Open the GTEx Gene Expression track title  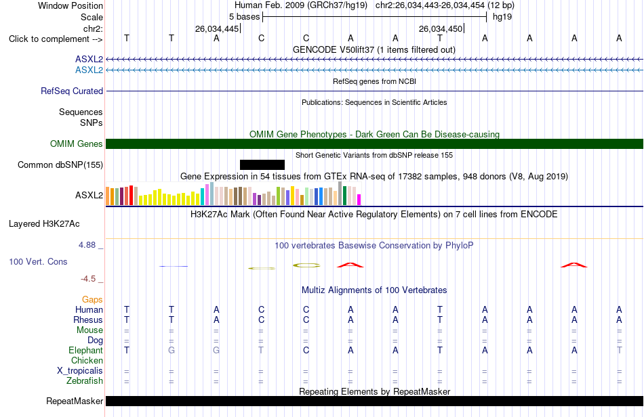pos(374,176)
